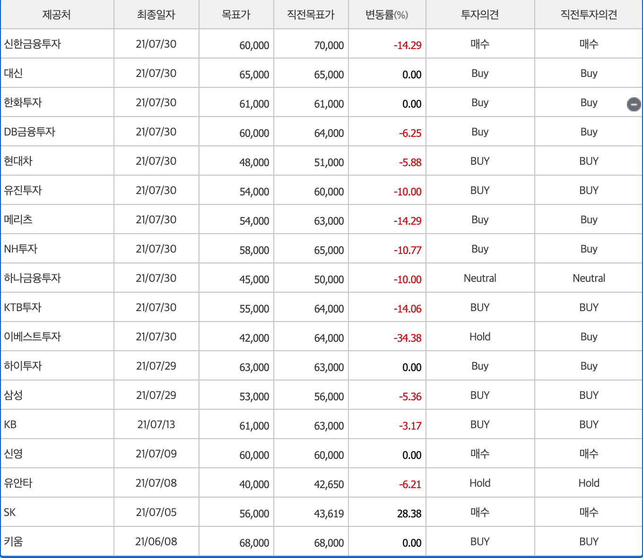Click the 제공처 column header
The width and height of the screenshot is (643, 558).
coord(57,15)
